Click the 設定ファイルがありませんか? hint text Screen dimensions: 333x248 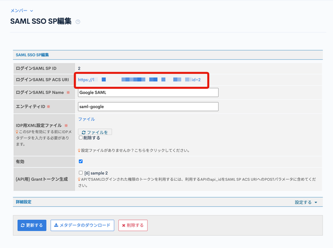[135, 150]
